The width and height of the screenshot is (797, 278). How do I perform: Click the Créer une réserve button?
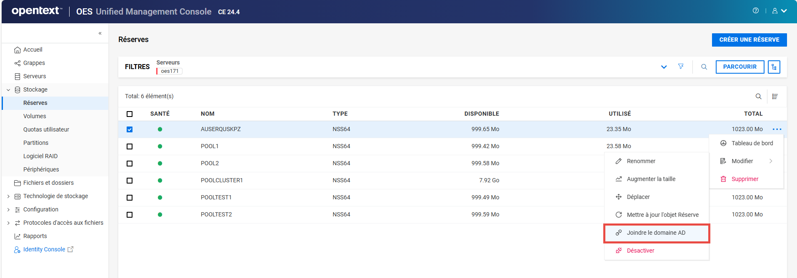click(749, 40)
